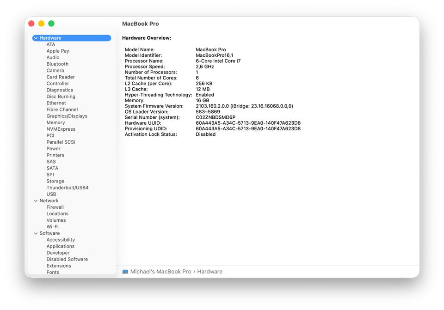444x310 pixels.
Task: View Diagnostics information
Action: 60,90
